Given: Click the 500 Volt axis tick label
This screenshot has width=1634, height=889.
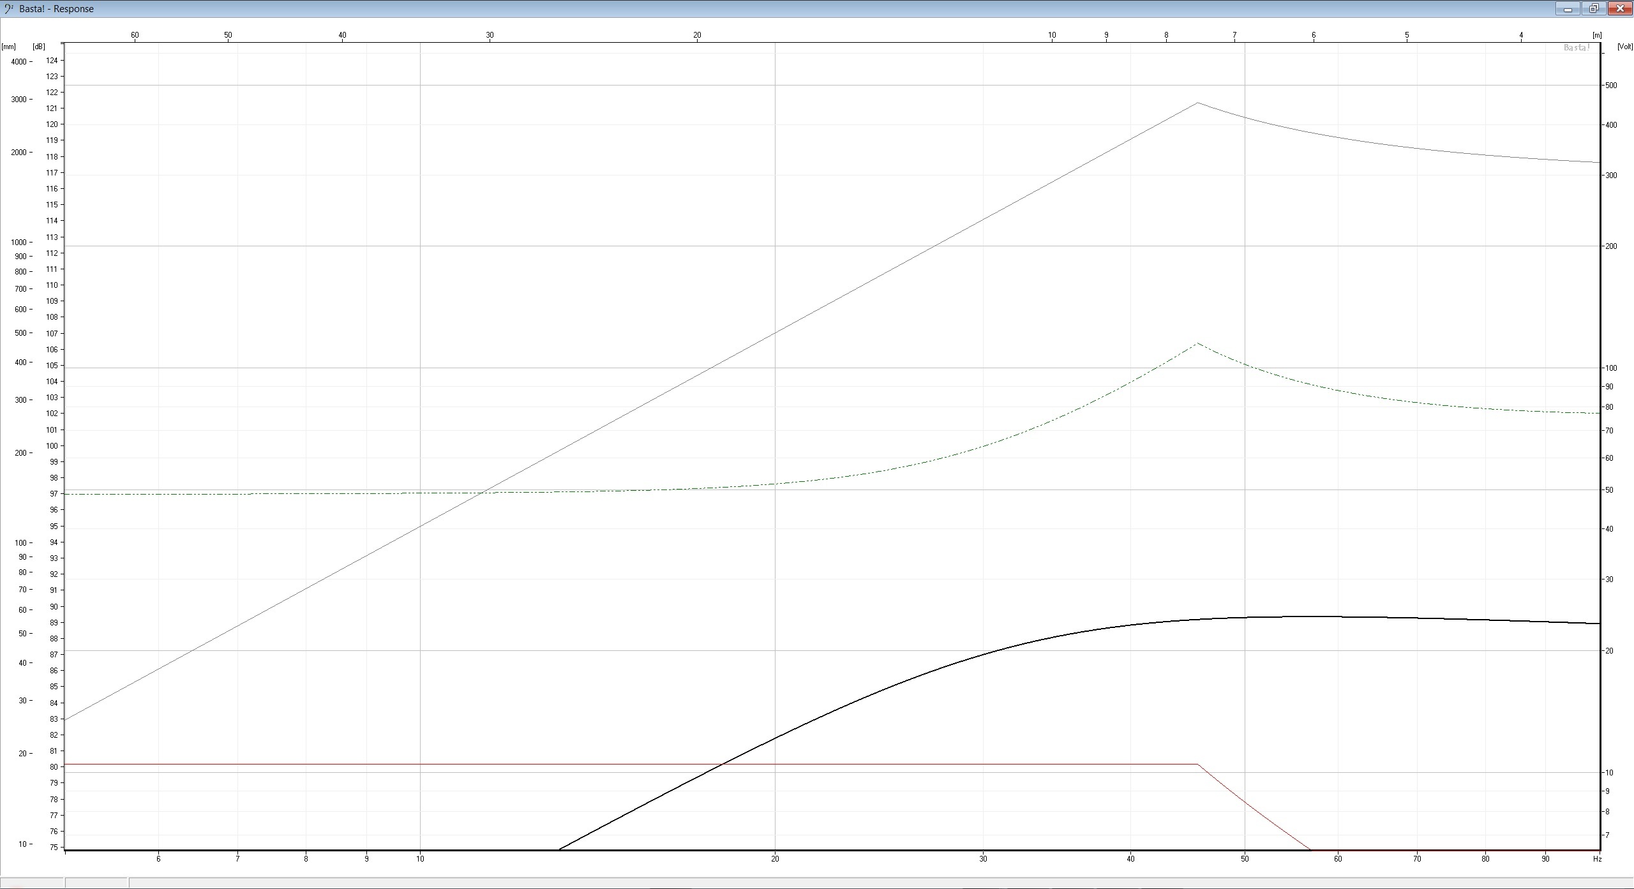Looking at the screenshot, I should pos(1611,85).
